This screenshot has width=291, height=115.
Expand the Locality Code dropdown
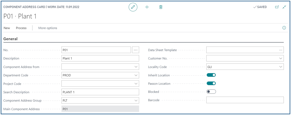280,67
